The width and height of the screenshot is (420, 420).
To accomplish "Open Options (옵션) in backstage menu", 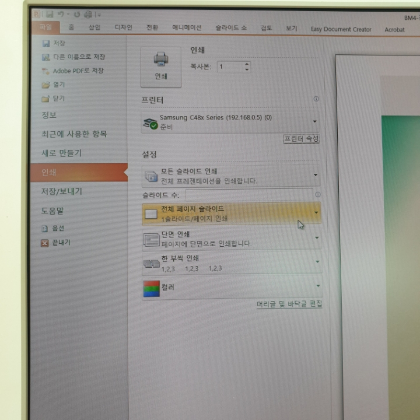I will [52, 228].
